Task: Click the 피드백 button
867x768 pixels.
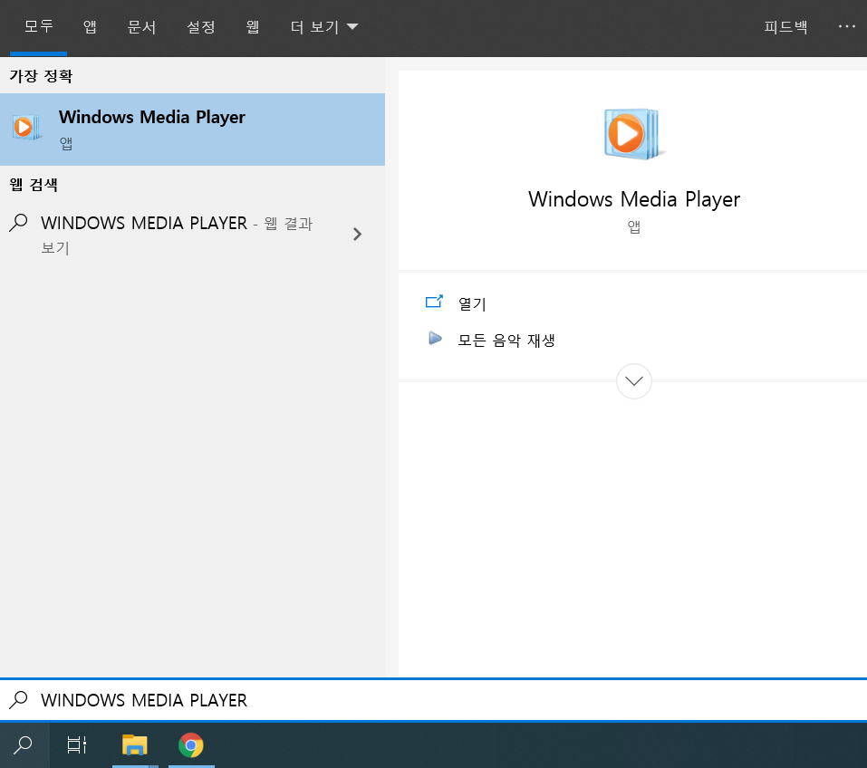Action: (x=785, y=26)
